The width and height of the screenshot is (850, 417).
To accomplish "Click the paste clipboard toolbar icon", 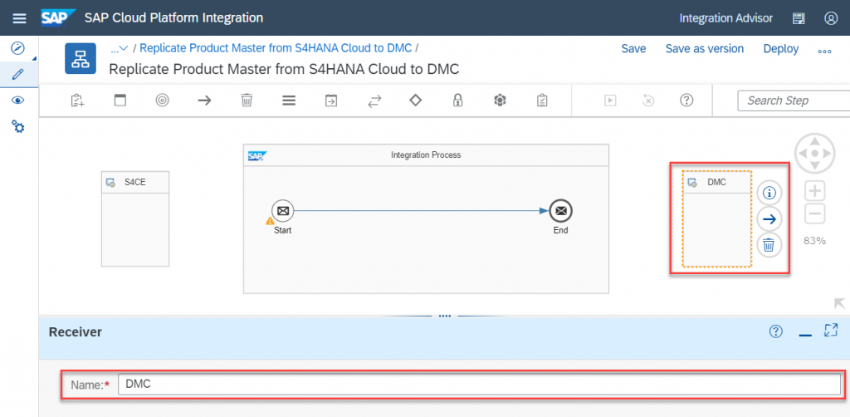I will 77,101.
